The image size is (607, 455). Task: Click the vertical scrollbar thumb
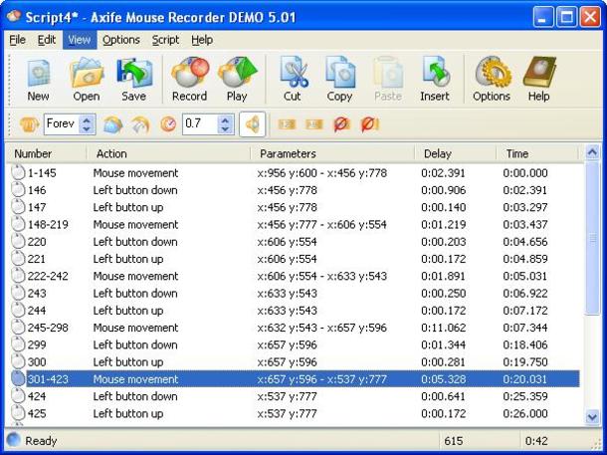pos(592,239)
